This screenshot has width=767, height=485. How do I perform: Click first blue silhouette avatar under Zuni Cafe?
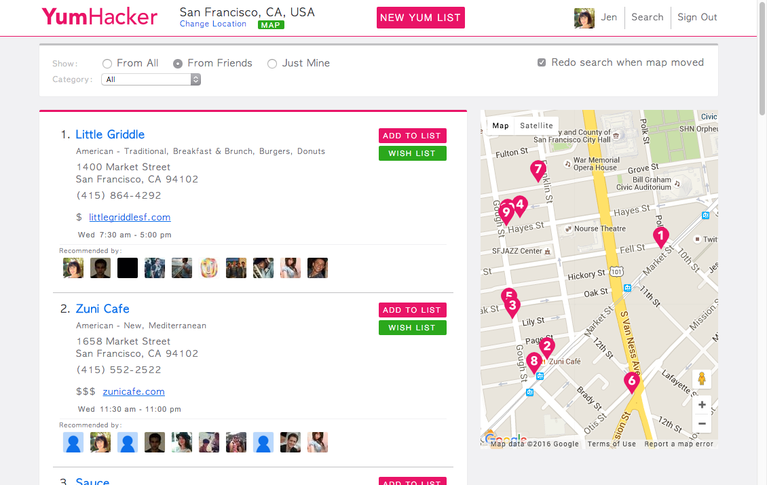(x=73, y=442)
